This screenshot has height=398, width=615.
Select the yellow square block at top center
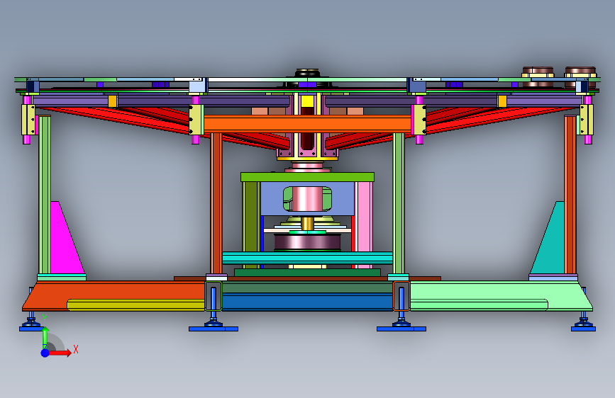(x=307, y=101)
